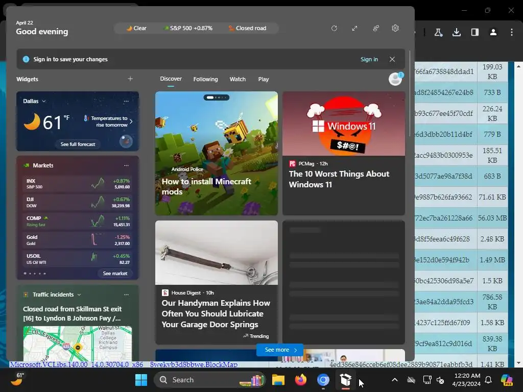Open Closed road header pill
Image resolution: width=523 pixels, height=392 pixels.
click(x=247, y=29)
